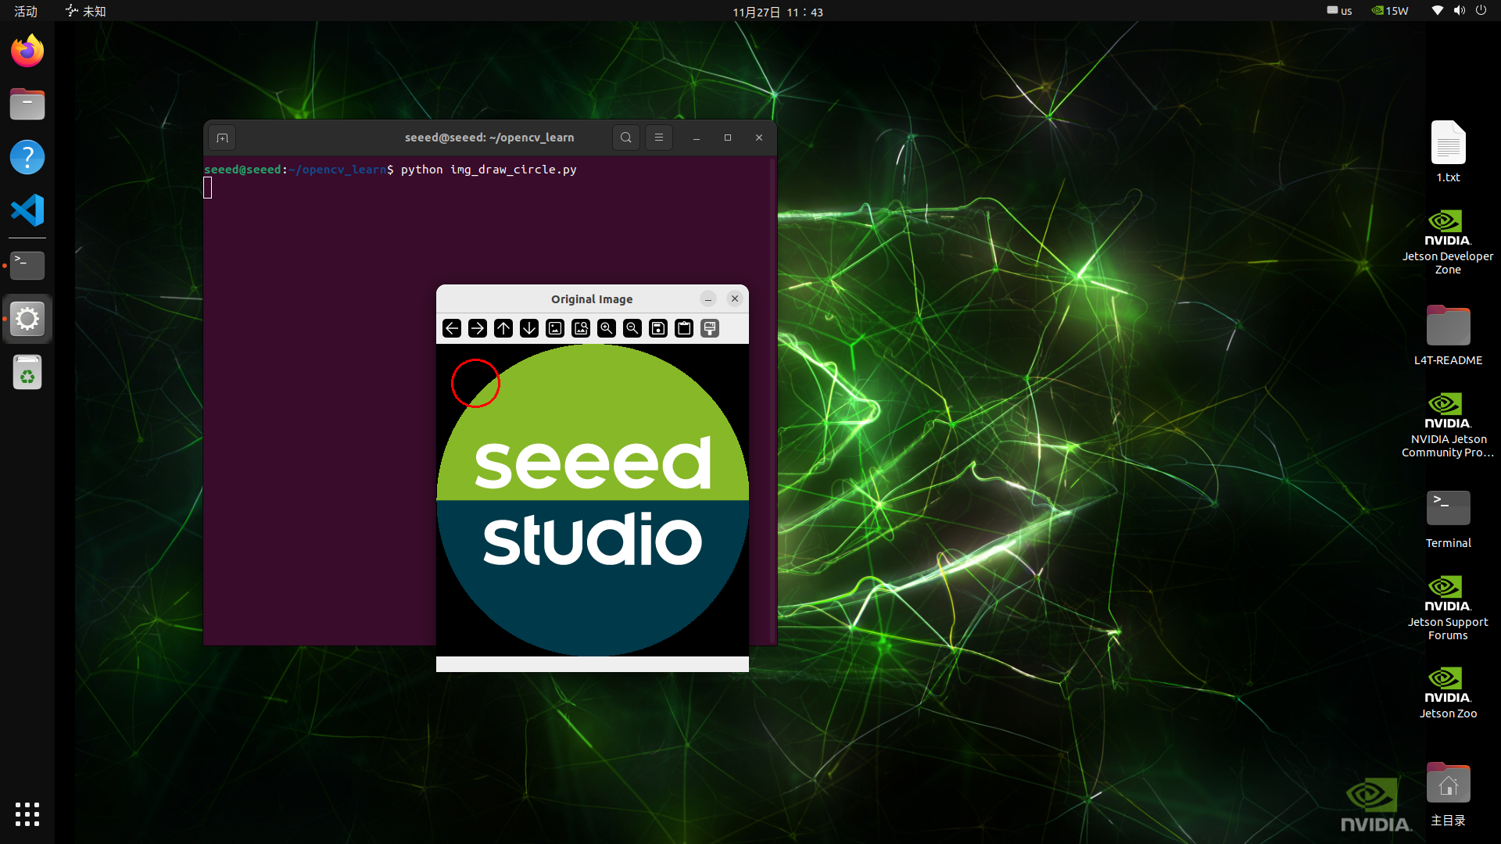Viewport: 1501px width, 844px height.
Task: Zoom out of the Original Image
Action: [x=632, y=328]
